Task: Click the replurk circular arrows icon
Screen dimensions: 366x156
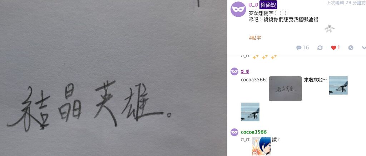Action: pos(320,47)
